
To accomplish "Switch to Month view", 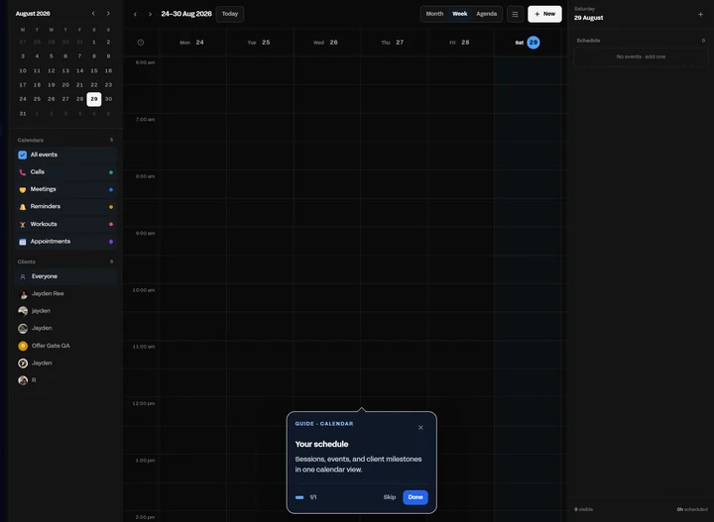I will 434,14.
